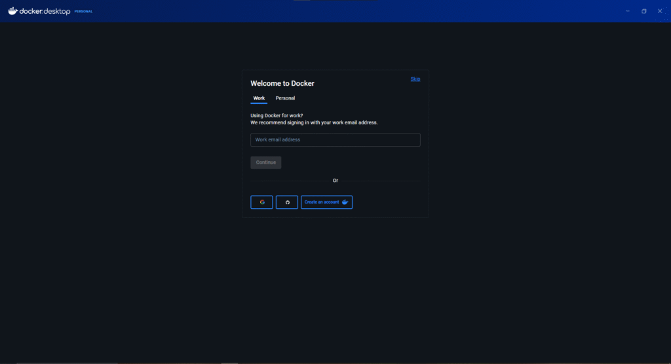Switch to the Personal tab

[x=285, y=98]
